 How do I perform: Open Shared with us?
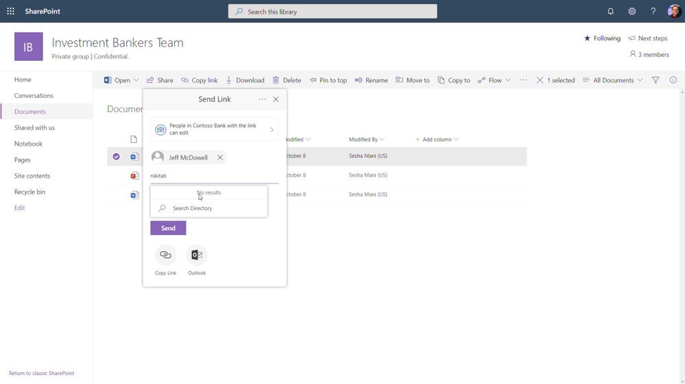click(34, 128)
